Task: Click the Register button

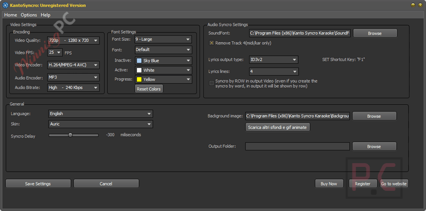Action: pyautogui.click(x=363, y=183)
